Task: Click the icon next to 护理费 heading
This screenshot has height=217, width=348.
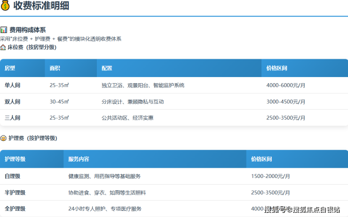Action: [x=3, y=138]
